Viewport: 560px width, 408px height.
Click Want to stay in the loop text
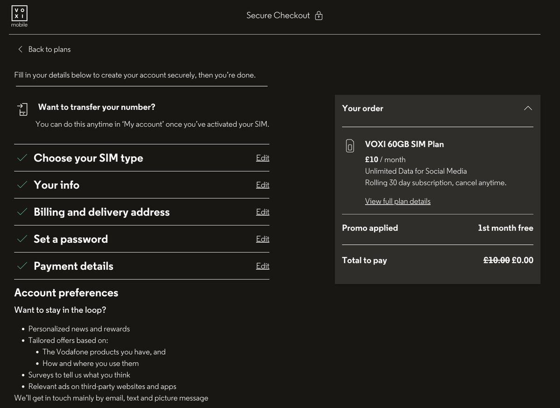pyautogui.click(x=60, y=310)
